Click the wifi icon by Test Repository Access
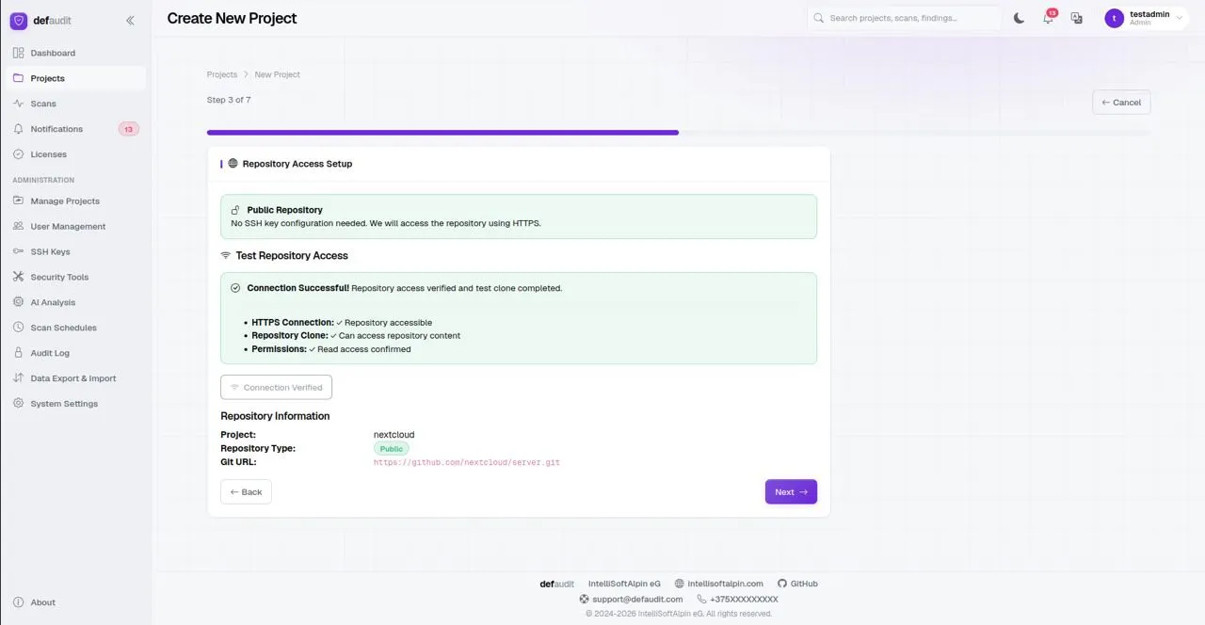This screenshot has width=1205, height=625. [x=226, y=255]
